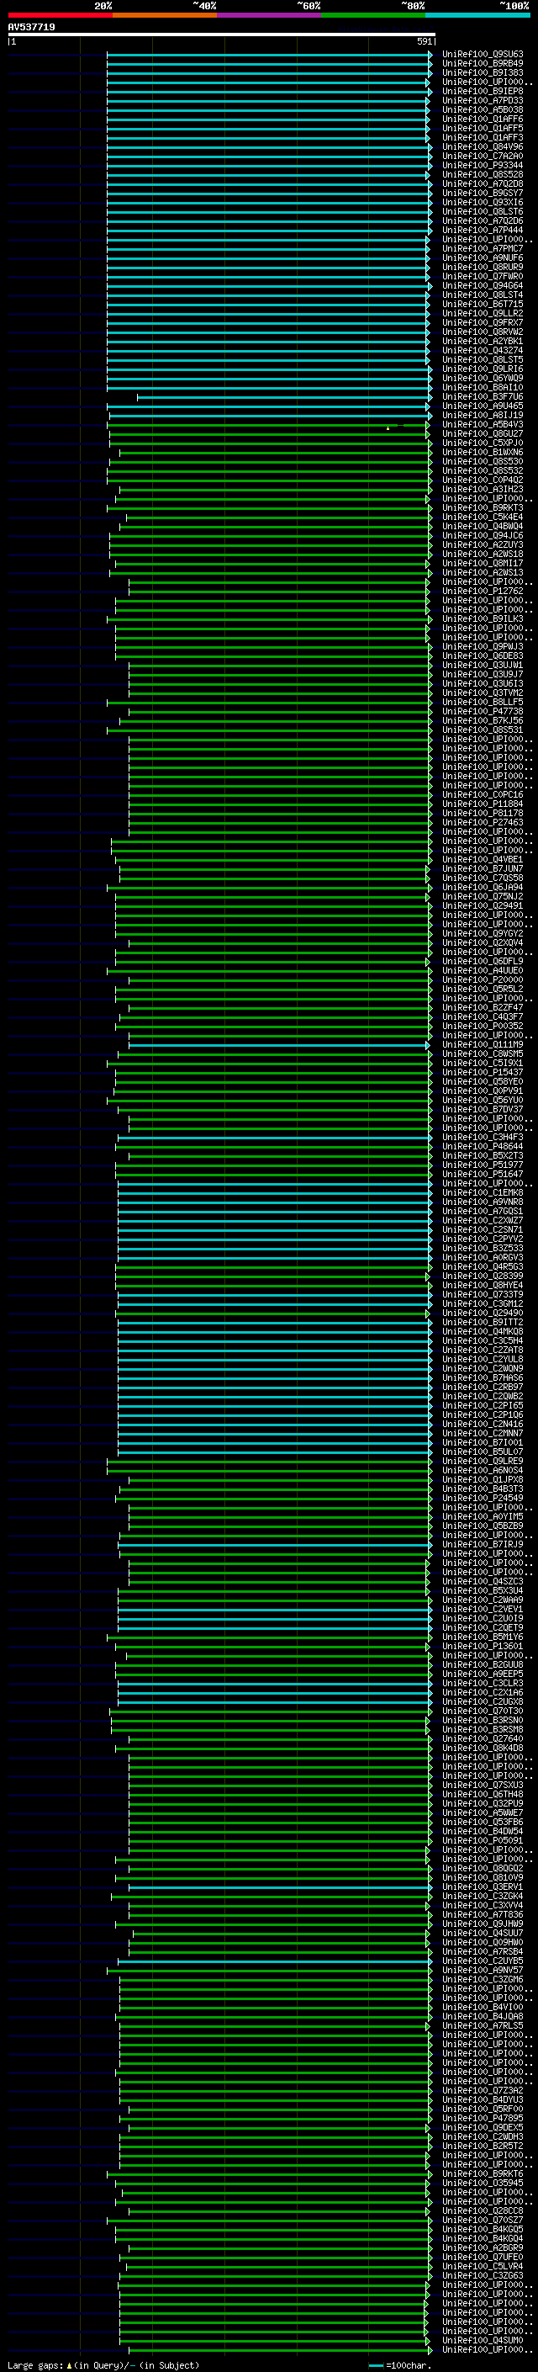
Task: Select hit label UniRef100_C7A2A0
Action: (x=483, y=157)
